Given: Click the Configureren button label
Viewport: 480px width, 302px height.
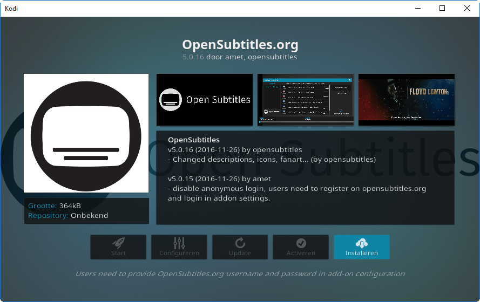Looking at the screenshot, I should pos(179,253).
